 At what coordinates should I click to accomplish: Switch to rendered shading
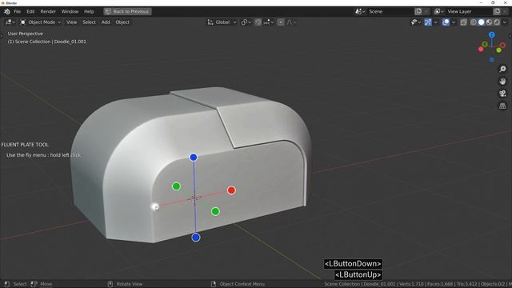(497, 22)
